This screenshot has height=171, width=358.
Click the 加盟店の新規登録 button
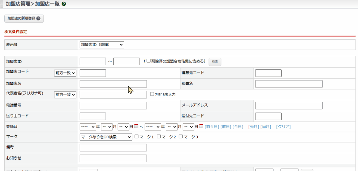click(x=24, y=18)
